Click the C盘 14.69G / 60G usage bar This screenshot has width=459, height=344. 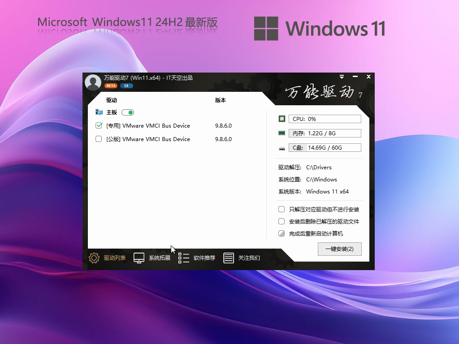click(x=325, y=147)
